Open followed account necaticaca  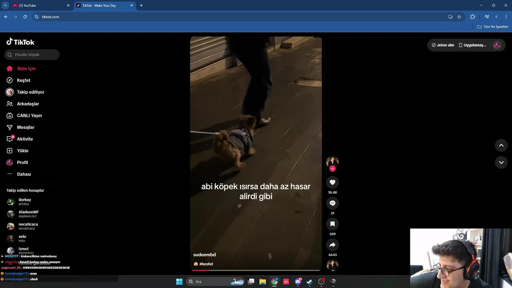pos(22,226)
